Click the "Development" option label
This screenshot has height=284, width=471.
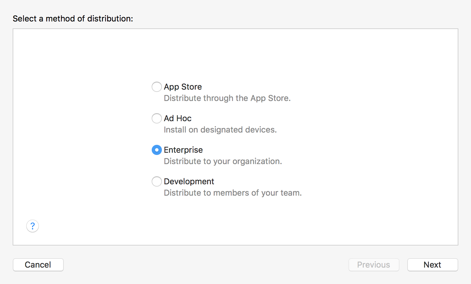point(189,181)
